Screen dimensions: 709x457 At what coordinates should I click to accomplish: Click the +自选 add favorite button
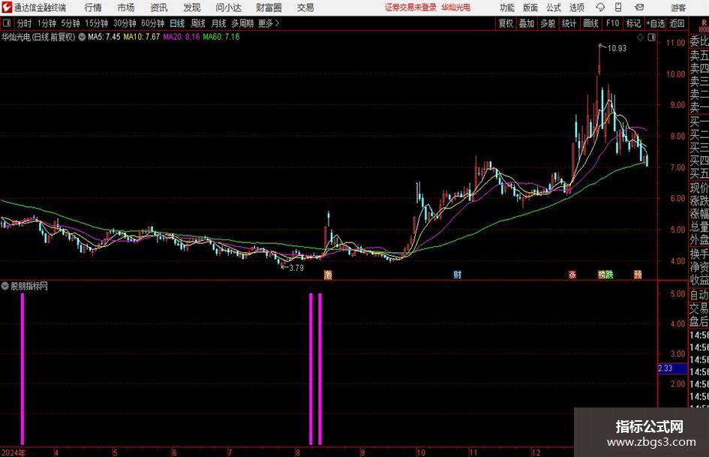tap(656, 23)
